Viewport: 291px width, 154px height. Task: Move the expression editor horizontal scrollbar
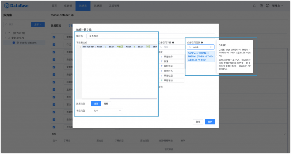[133, 99]
